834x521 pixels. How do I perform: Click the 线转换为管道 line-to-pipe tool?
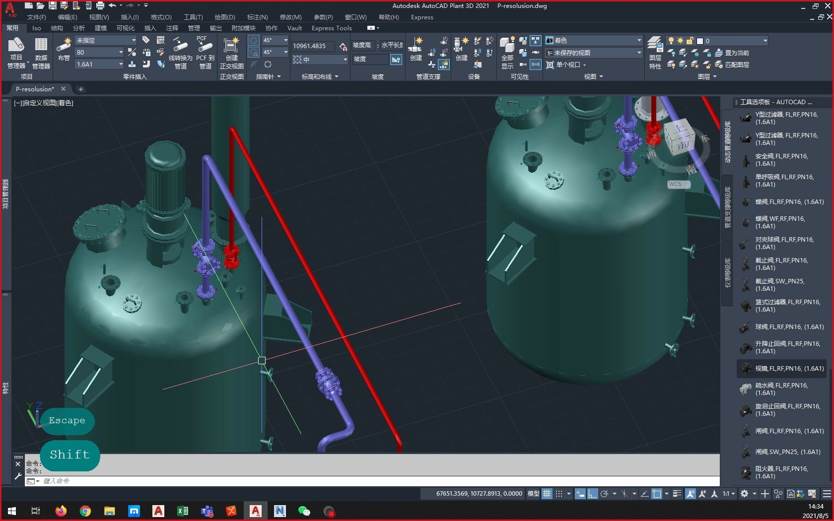[180, 53]
